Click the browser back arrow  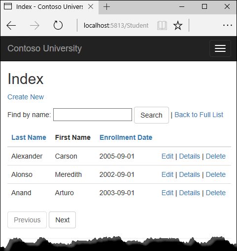[11, 25]
